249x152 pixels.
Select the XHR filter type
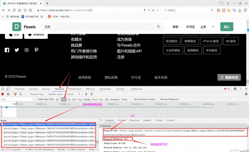(x=64, y=99)
